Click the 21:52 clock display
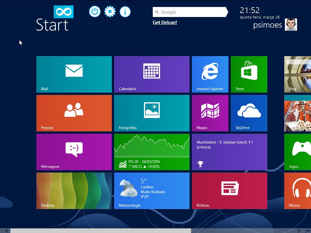 pos(250,10)
